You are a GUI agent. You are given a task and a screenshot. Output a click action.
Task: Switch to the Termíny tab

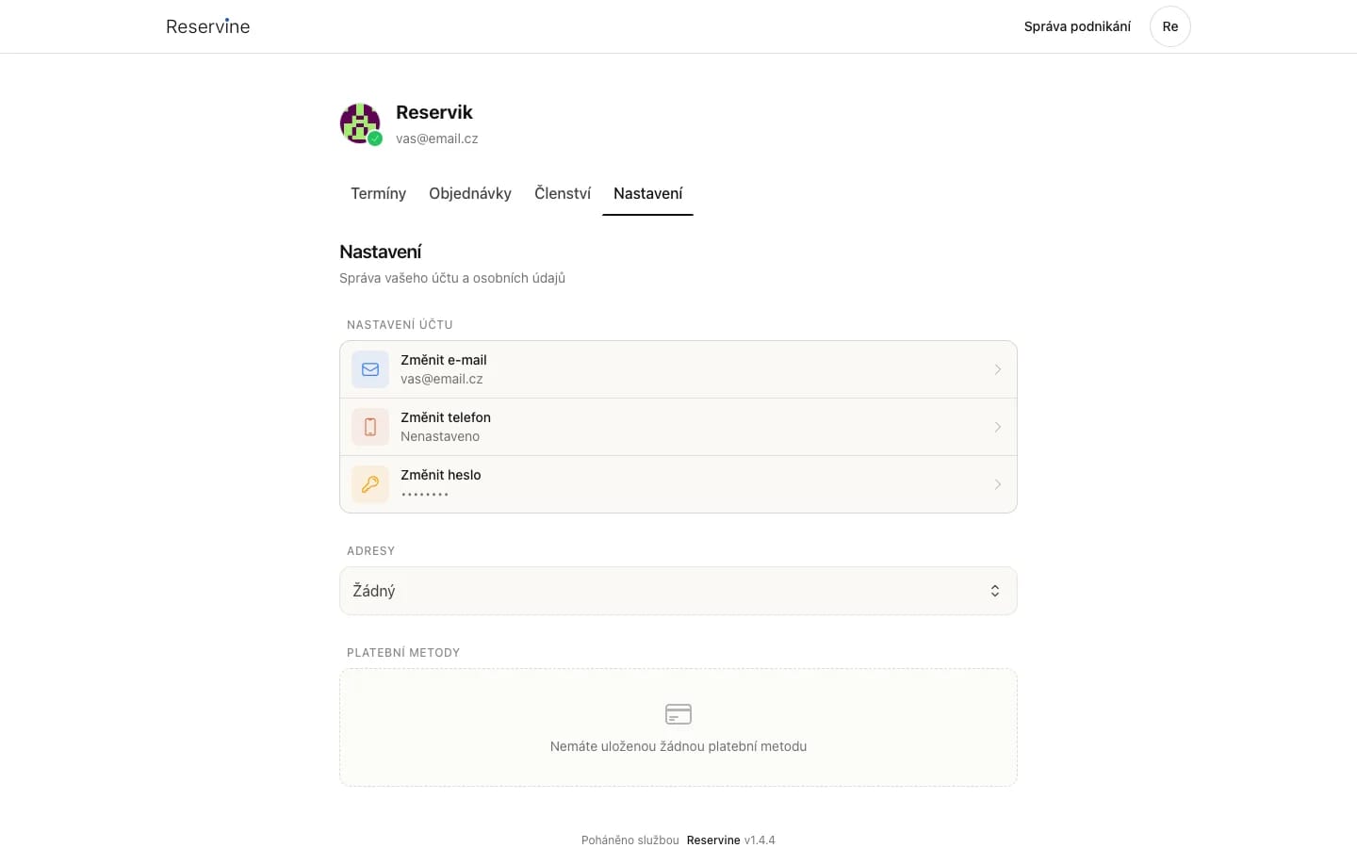(378, 193)
